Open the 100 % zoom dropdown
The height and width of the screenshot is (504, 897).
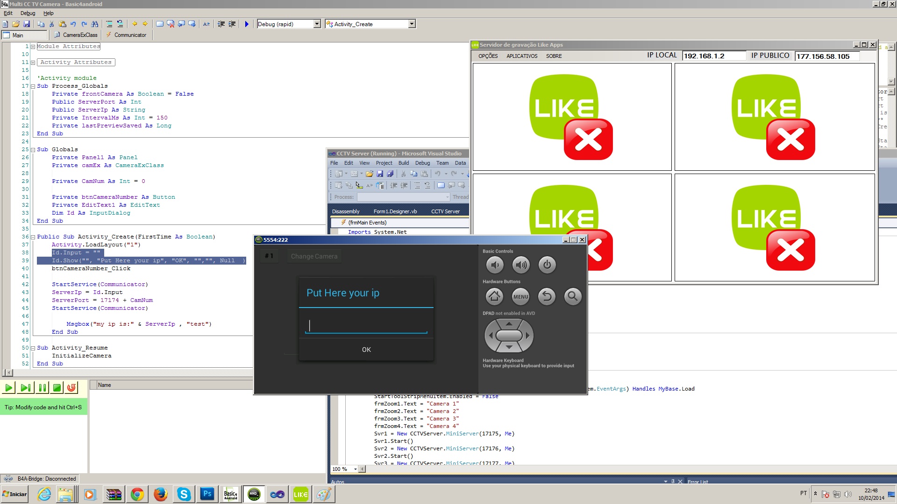pos(356,469)
